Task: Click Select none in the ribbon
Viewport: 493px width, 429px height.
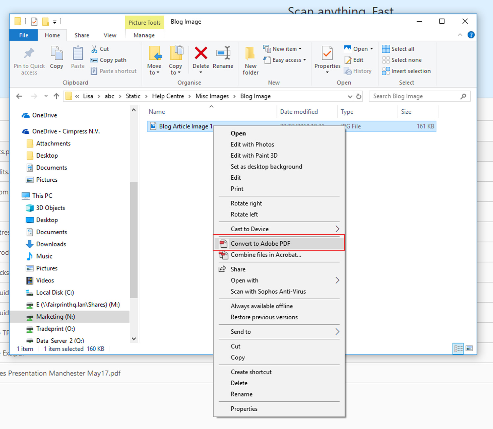Action: pyautogui.click(x=402, y=60)
